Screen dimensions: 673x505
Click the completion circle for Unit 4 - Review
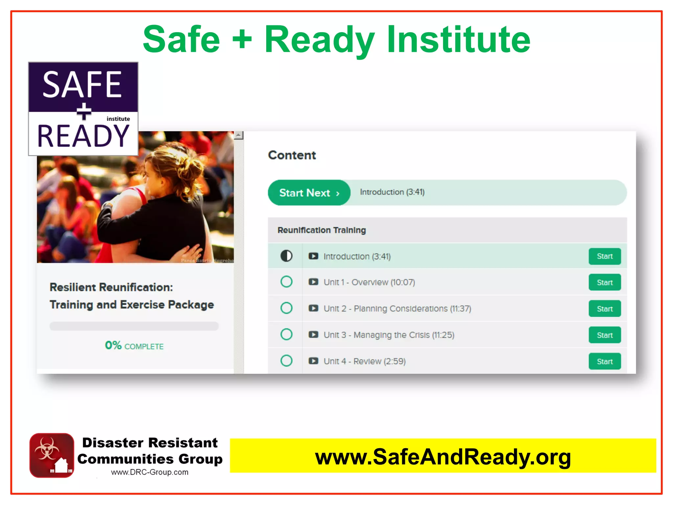tap(286, 361)
